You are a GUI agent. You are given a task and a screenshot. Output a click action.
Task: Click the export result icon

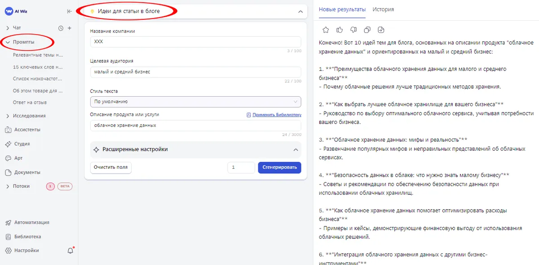tap(381, 30)
